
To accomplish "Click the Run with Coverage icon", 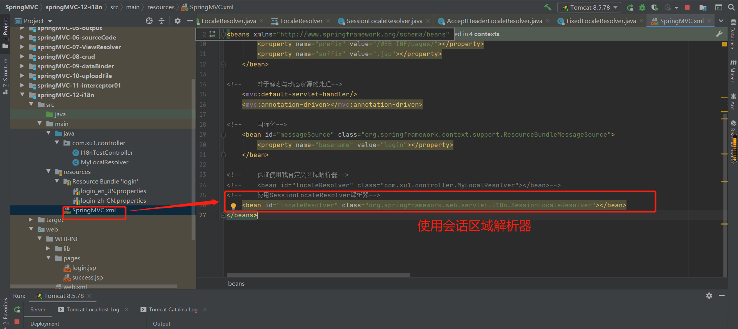I will click(655, 7).
